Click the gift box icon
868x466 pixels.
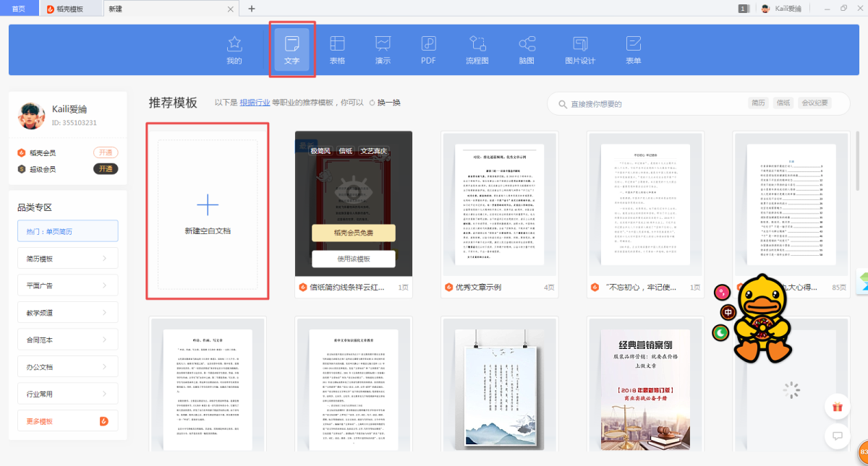coord(838,407)
